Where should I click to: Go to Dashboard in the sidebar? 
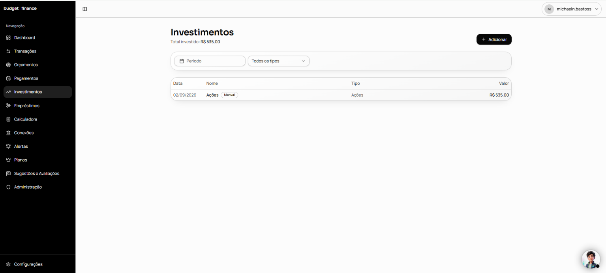[38, 38]
